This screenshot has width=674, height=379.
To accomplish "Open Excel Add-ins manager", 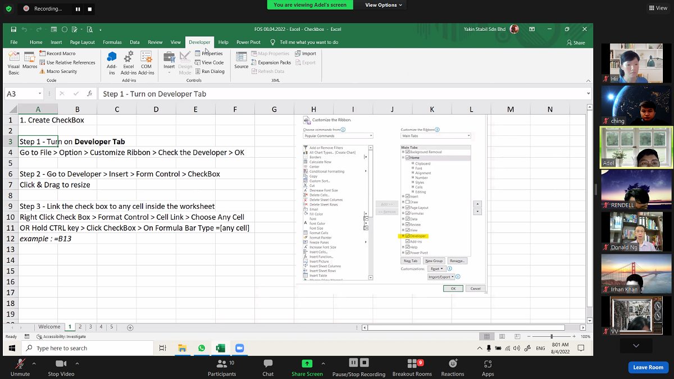I will 129,62.
